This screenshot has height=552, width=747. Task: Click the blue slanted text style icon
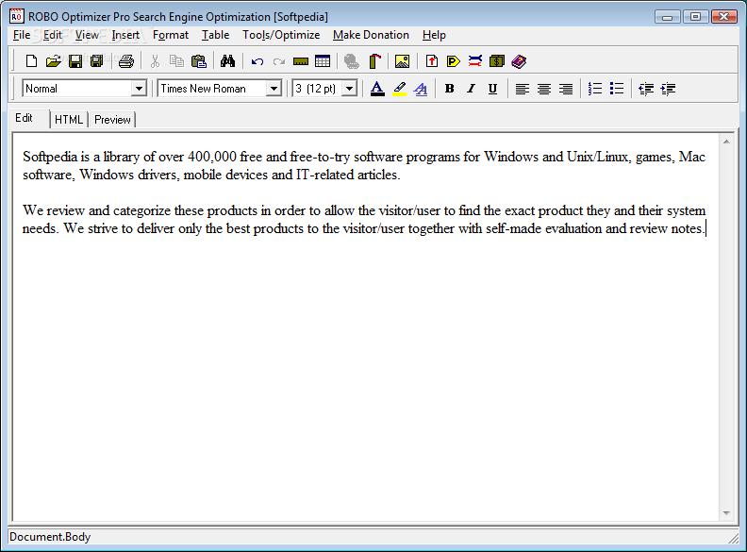tap(421, 89)
